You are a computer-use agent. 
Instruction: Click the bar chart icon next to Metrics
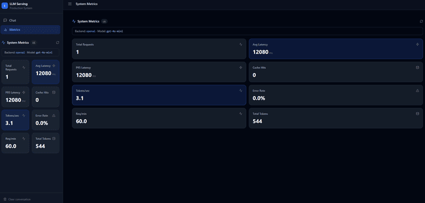pos(6,30)
